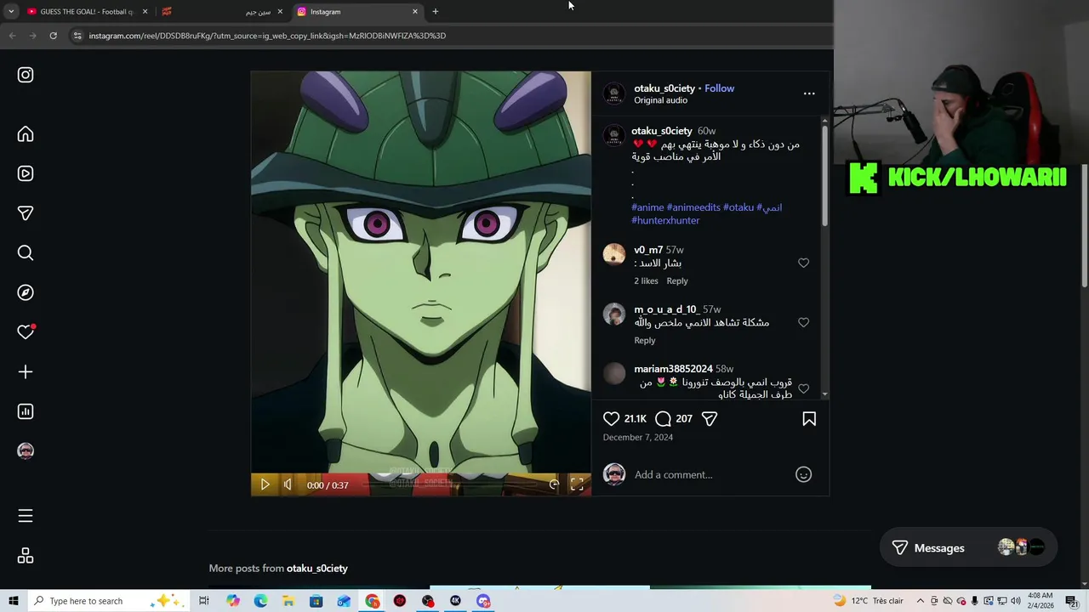This screenshot has width=1089, height=612.
Task: Open mariam38852024 profile
Action: click(x=673, y=369)
